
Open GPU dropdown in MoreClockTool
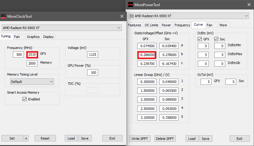62,28
